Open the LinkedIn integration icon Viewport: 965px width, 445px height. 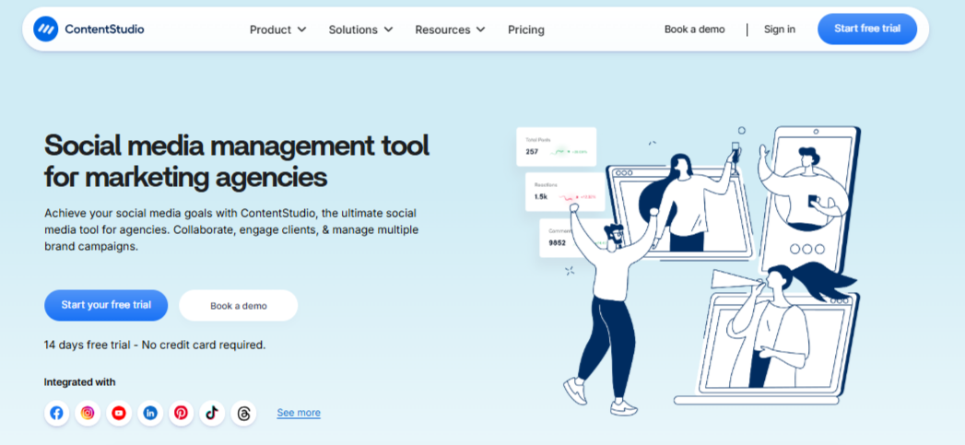150,413
